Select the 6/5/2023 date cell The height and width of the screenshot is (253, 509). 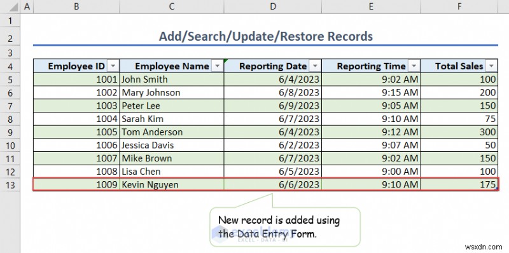[273, 172]
